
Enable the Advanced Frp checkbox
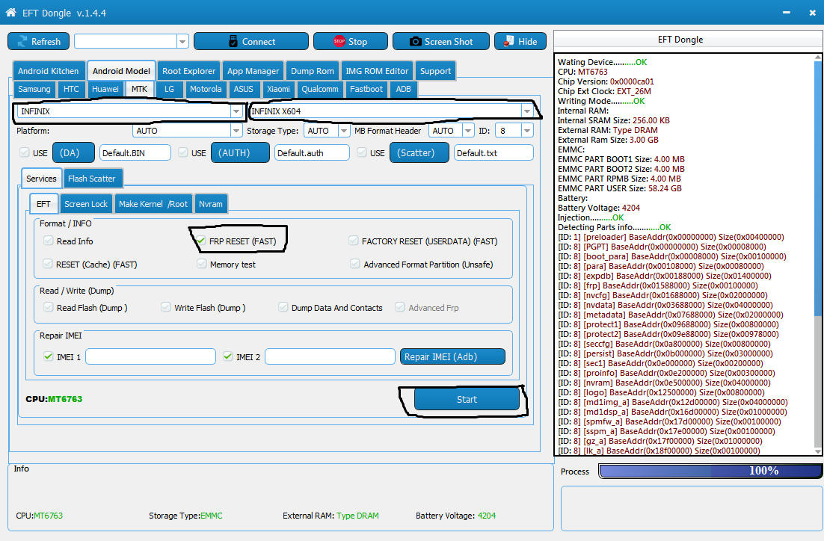pos(401,307)
